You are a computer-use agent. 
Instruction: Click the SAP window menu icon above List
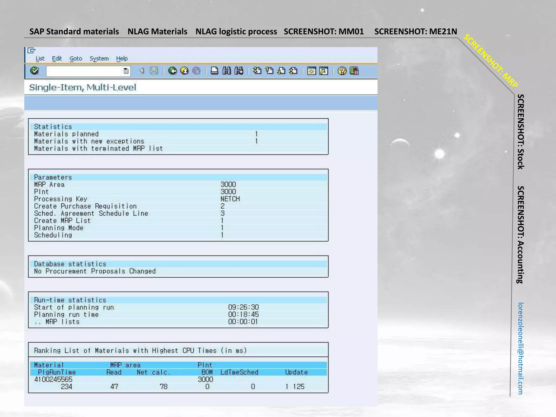click(x=31, y=50)
